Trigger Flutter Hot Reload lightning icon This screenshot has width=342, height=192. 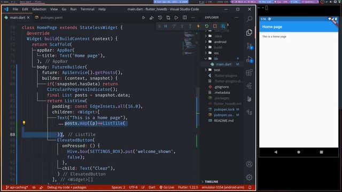(x=198, y=26)
